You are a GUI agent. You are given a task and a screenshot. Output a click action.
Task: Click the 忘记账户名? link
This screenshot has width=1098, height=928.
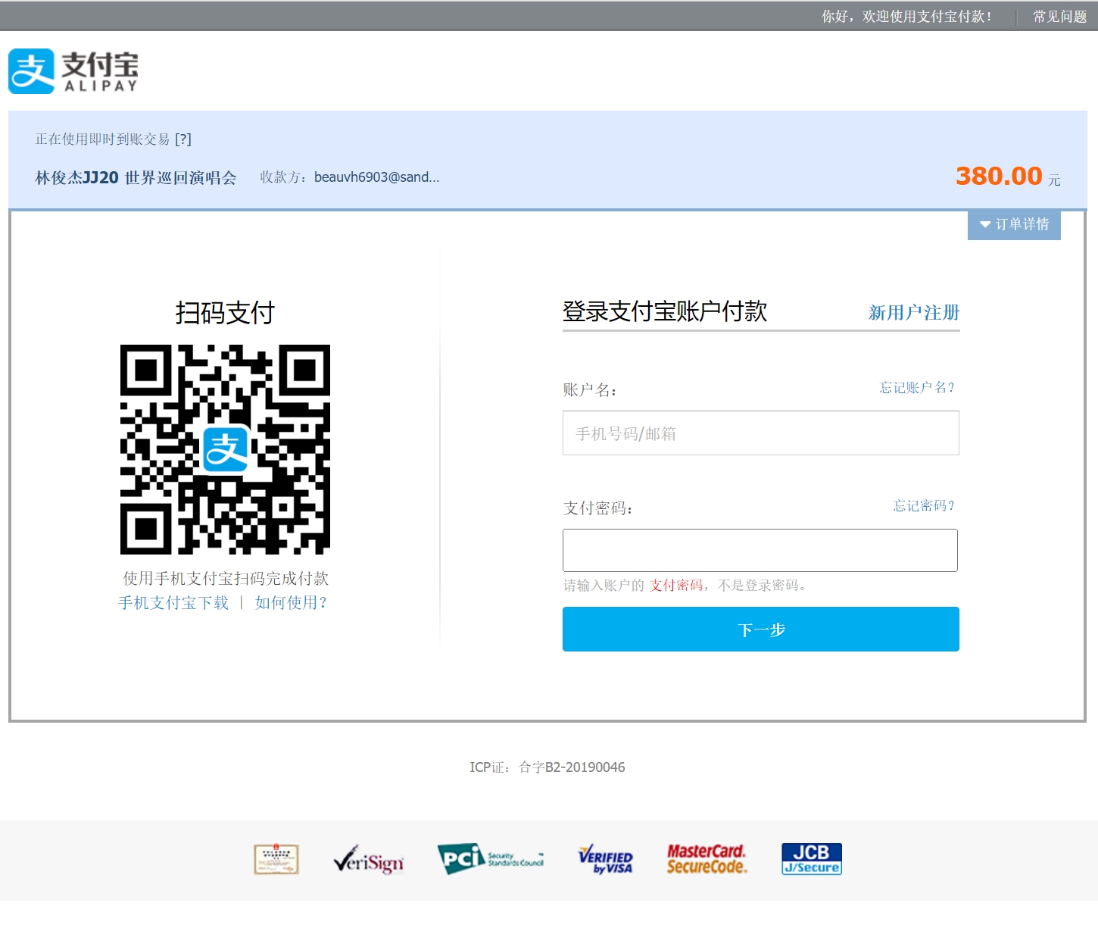[x=917, y=388]
